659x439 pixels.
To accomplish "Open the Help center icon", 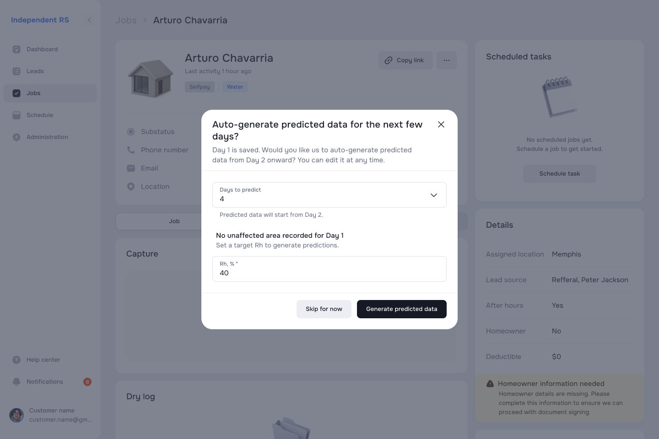I will point(16,360).
